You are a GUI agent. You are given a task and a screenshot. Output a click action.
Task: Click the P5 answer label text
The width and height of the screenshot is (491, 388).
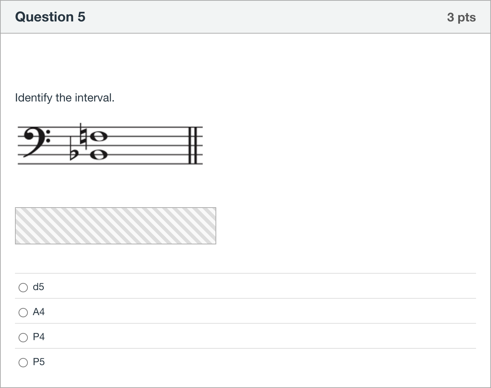[39, 362]
